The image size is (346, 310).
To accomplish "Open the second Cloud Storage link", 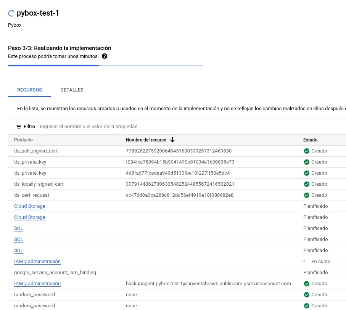I will coord(30,217).
